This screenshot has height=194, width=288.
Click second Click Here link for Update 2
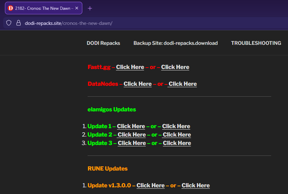click(x=177, y=135)
